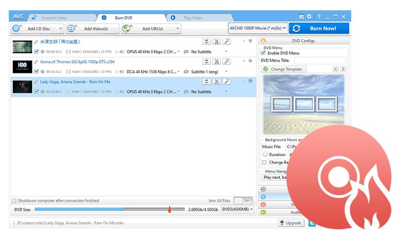Open magic wand effects for Game.of.Thrones row
This screenshot has height=236, width=412.
point(227,62)
